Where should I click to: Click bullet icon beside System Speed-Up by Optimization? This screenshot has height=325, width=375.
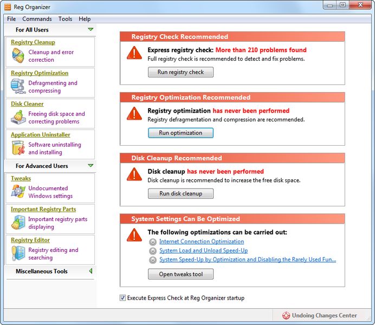153,260
